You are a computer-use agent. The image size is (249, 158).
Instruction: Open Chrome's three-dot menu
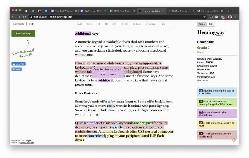[x=236, y=17]
